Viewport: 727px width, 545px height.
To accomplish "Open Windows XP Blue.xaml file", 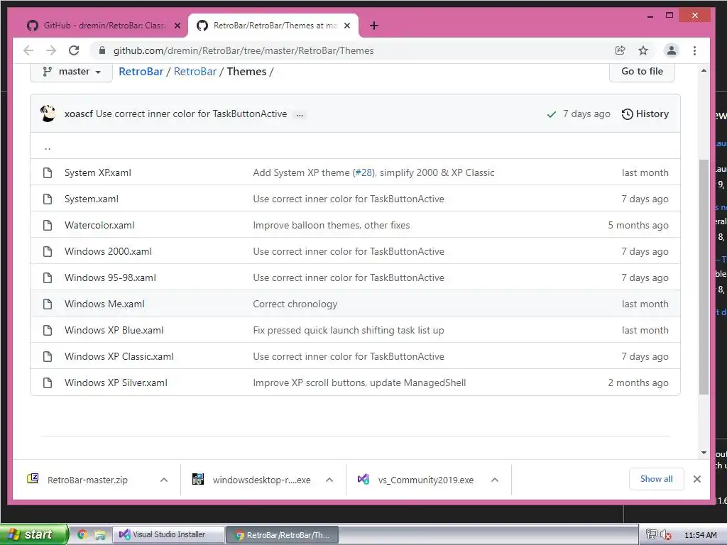I will [x=114, y=331].
